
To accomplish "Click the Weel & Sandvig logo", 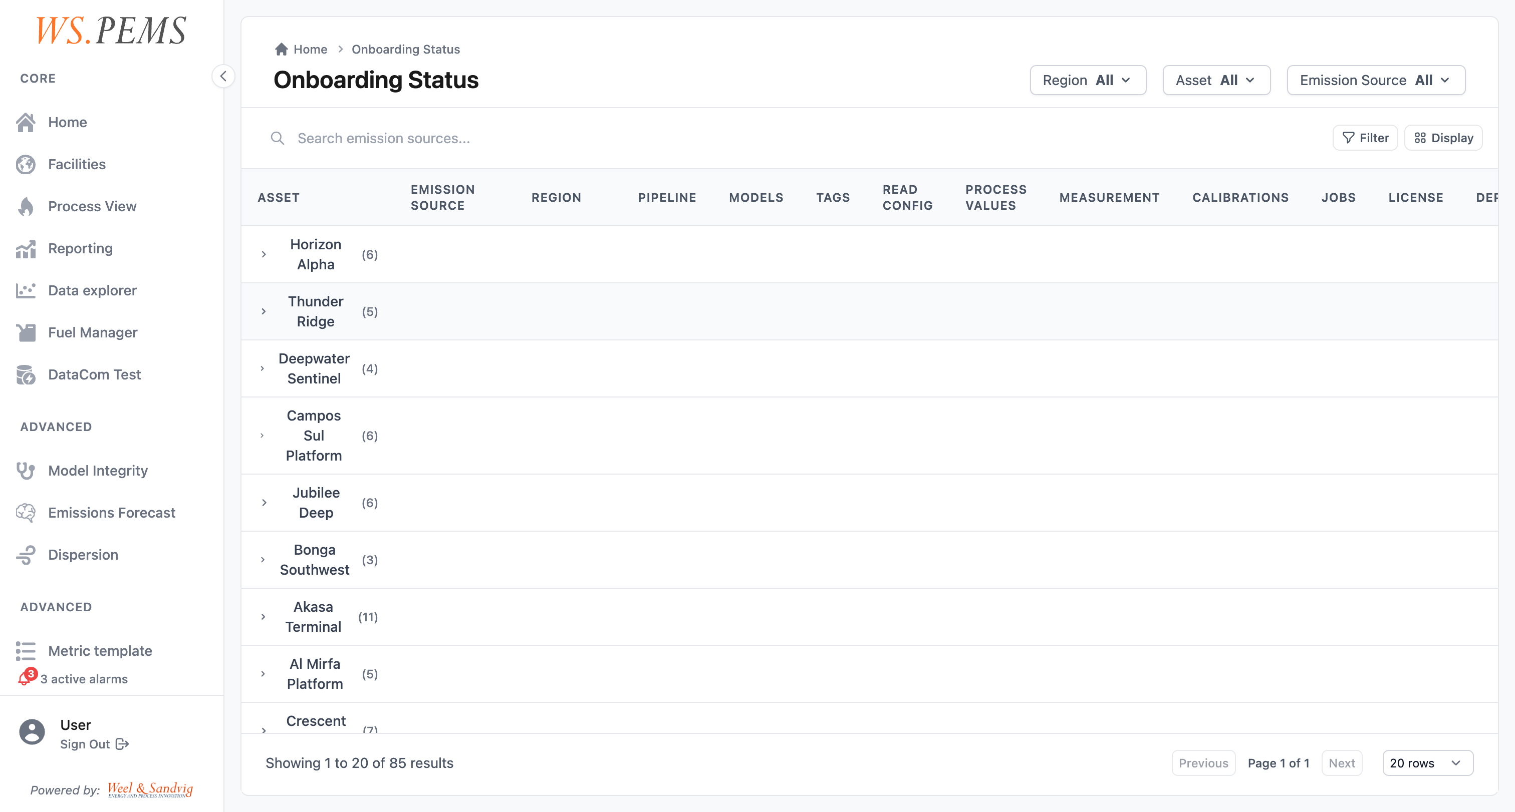I will 150,789.
